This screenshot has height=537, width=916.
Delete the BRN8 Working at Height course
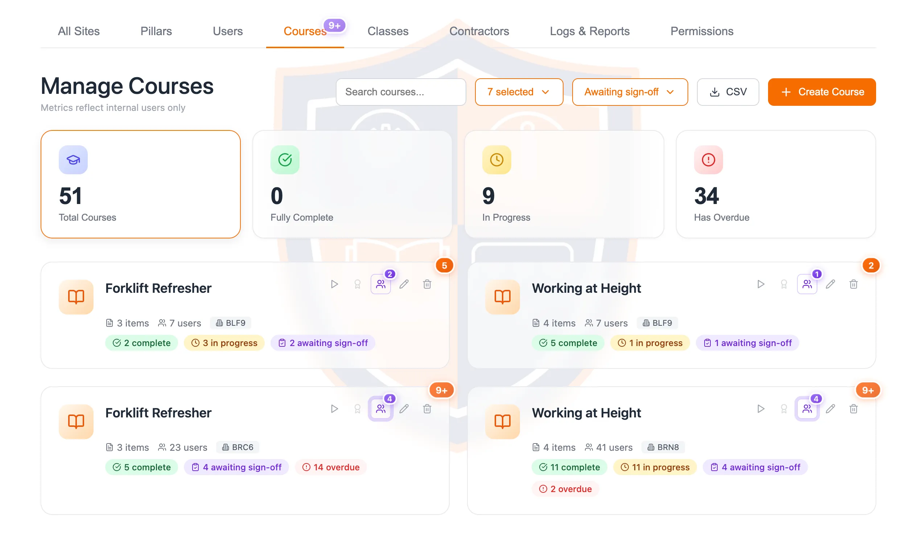(854, 409)
